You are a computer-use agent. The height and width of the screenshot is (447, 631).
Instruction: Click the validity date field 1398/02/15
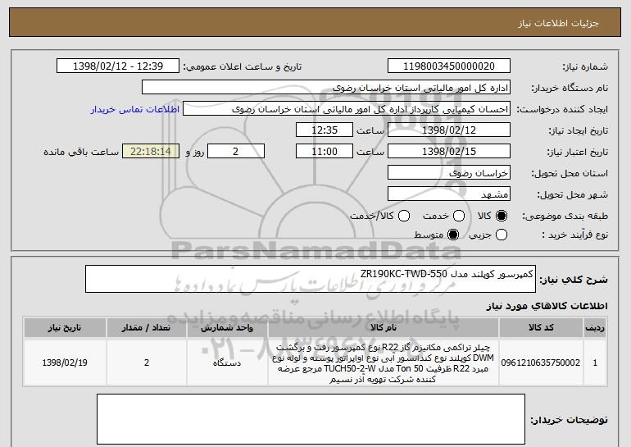click(449, 152)
